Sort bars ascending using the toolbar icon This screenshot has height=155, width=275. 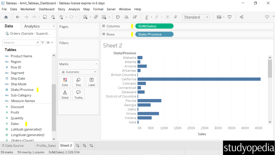pyautogui.click(x=126, y=17)
